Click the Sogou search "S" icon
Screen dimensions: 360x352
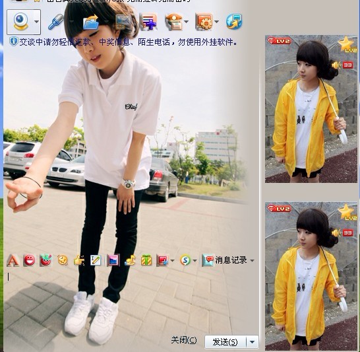tap(185, 260)
